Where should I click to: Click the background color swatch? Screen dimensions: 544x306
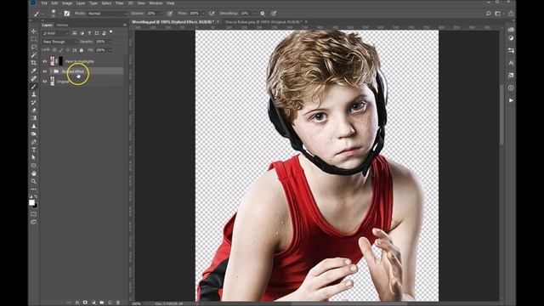[x=36, y=206]
